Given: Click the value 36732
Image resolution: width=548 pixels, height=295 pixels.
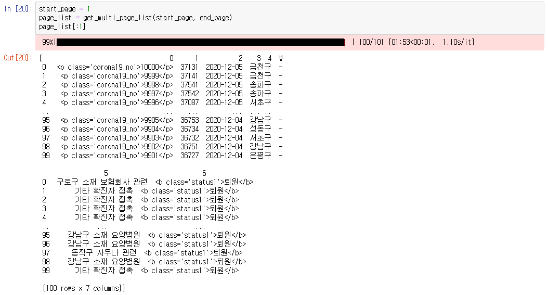Looking at the screenshot, I should (x=189, y=138).
